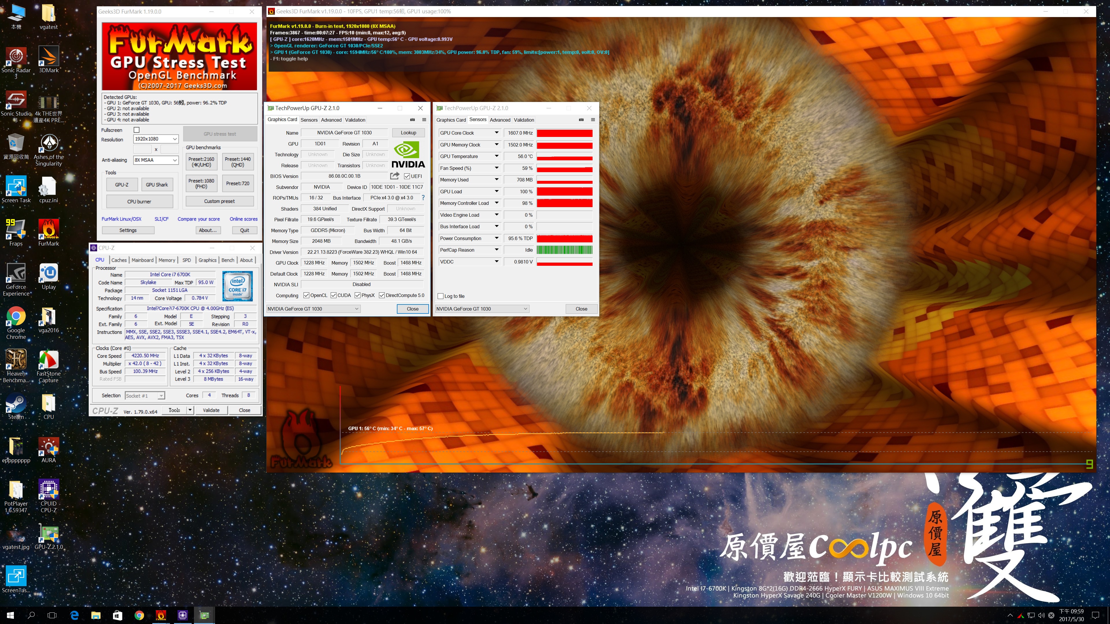The image size is (1110, 624).
Task: Click the custom resolution width input field
Action: tap(142, 149)
